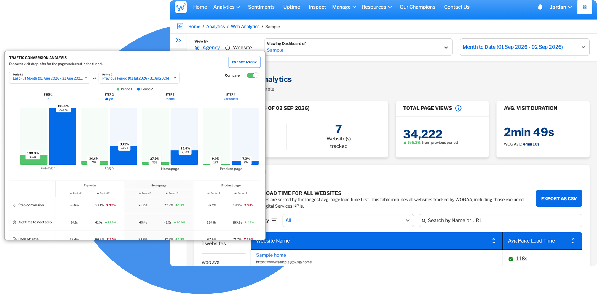Screen dimensions: 597x294
Task: Click Period 2 blue legend swatch
Action: pos(138,89)
